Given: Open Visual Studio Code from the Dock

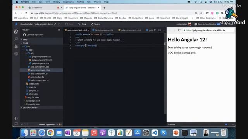Looking at the screenshot, I should (x=155, y=133).
